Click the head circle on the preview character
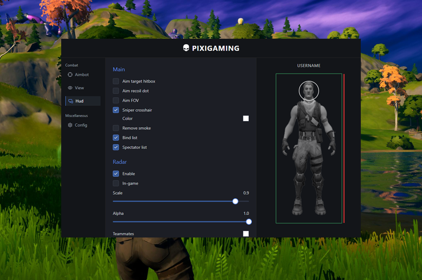The height and width of the screenshot is (280, 422). tap(309, 91)
